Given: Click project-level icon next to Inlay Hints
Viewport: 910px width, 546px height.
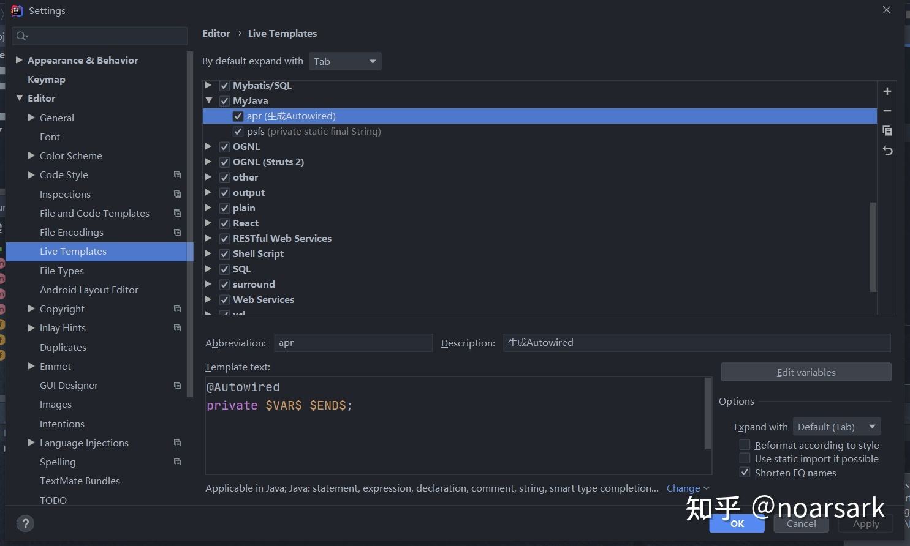Looking at the screenshot, I should coord(177,327).
